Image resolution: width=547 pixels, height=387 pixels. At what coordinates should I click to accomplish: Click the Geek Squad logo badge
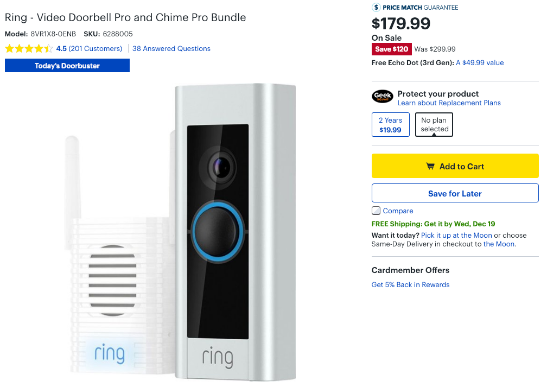(383, 97)
